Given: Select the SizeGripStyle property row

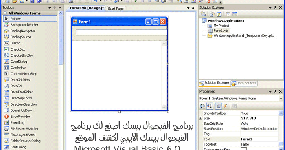Looking at the screenshot, I should (239, 124).
